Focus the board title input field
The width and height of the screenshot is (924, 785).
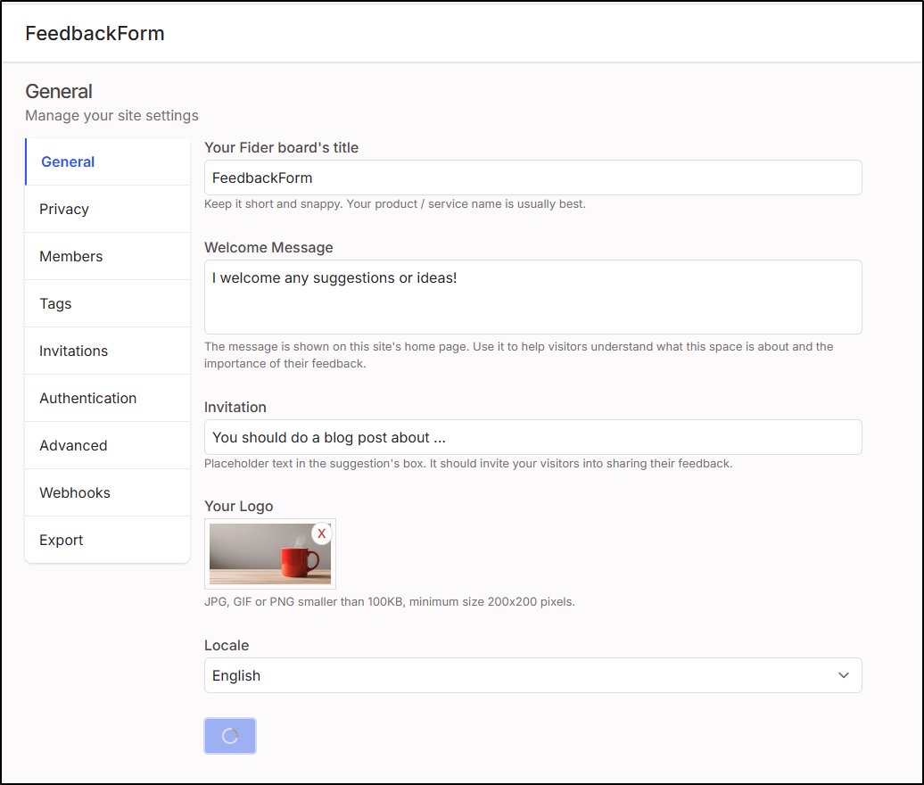tap(532, 178)
